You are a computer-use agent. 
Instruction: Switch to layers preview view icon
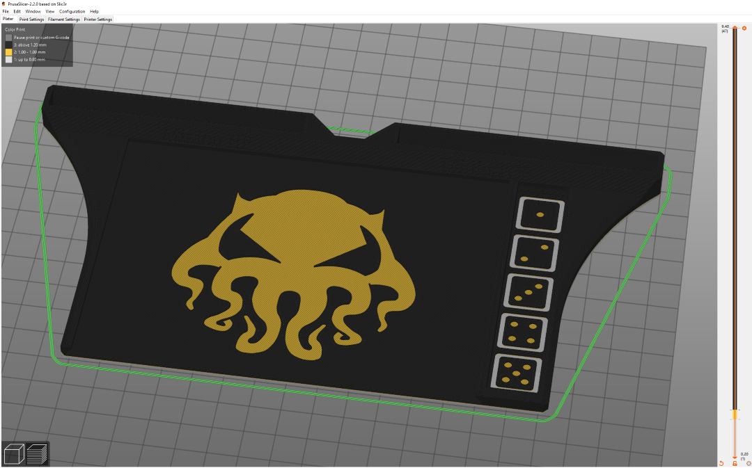[37, 454]
